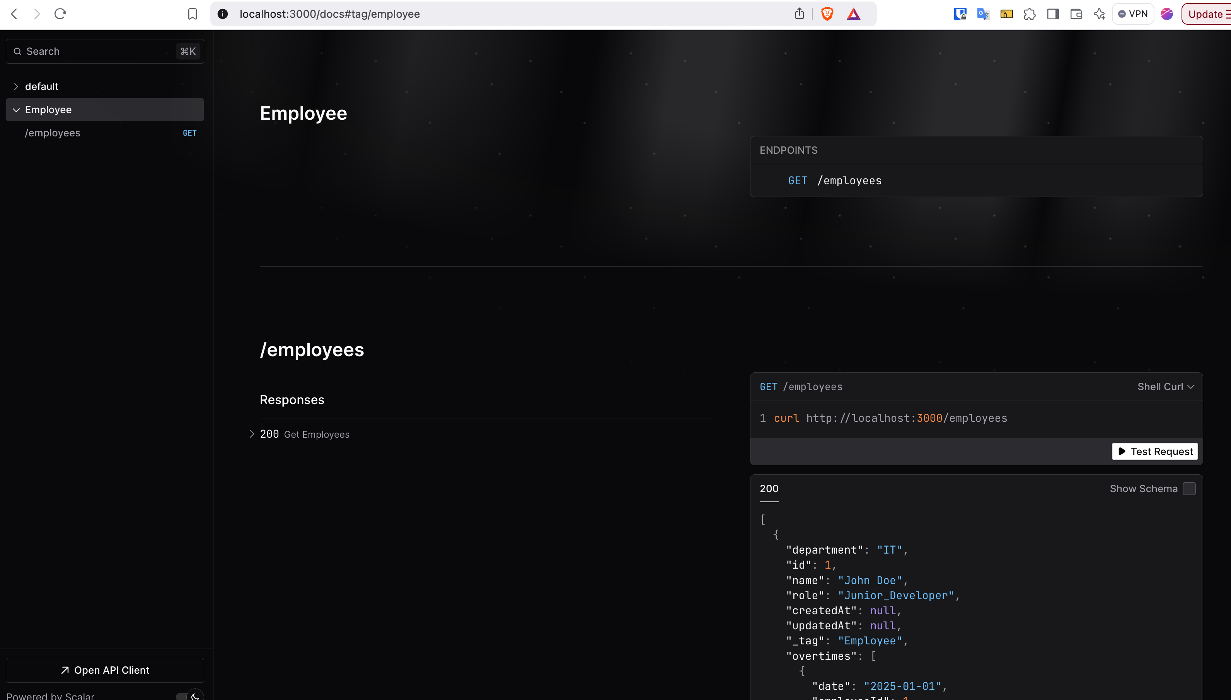Click the share icon in address bar
This screenshot has height=700, width=1231.
[x=799, y=14]
